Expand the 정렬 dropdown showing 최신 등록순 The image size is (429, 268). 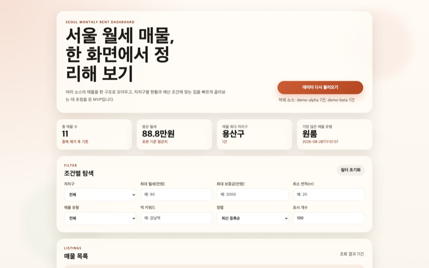tap(253, 218)
